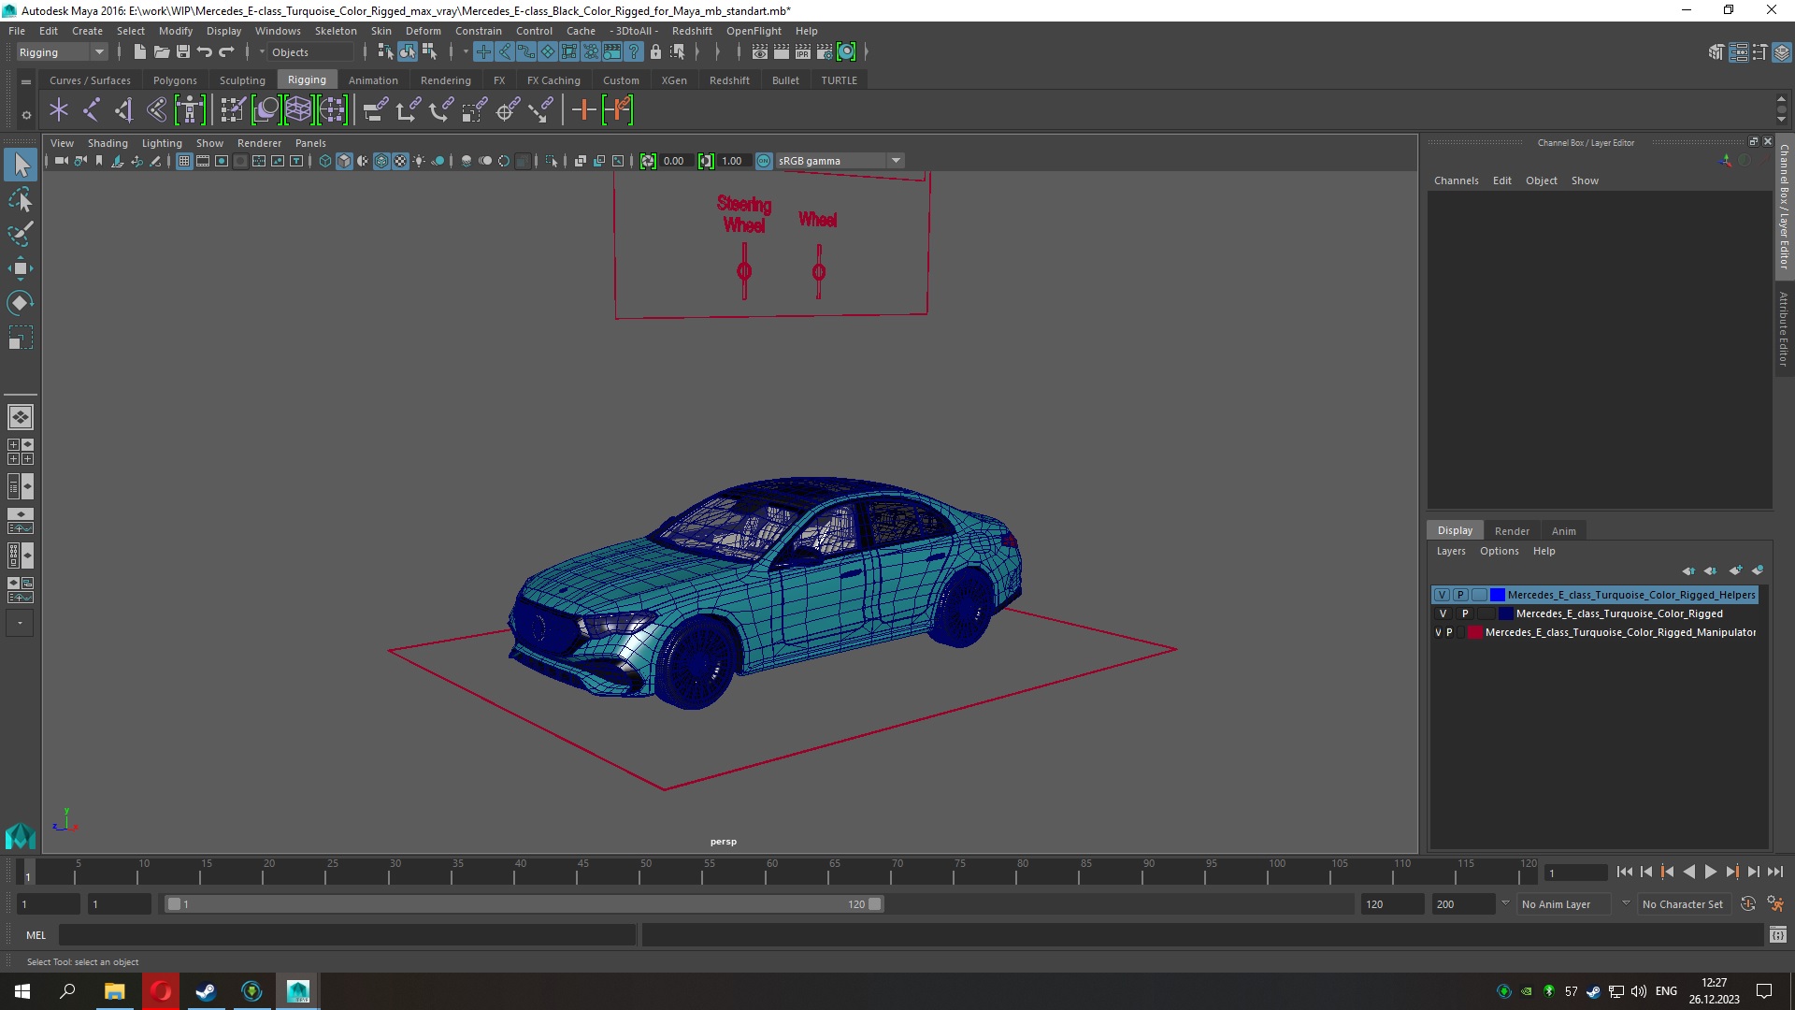The image size is (1795, 1010).
Task: Choose the Move tool in toolbox
Action: coord(21,268)
